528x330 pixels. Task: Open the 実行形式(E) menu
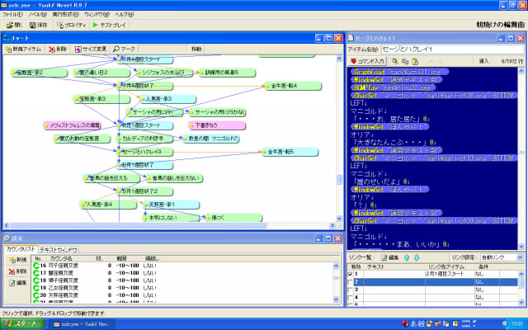[x=65, y=15]
